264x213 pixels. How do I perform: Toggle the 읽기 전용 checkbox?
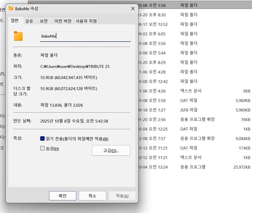coord(43,139)
